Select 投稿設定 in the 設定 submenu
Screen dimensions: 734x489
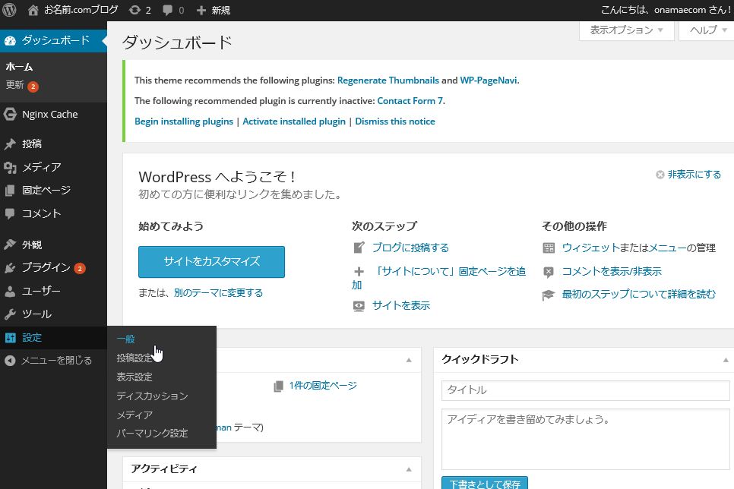tap(134, 358)
